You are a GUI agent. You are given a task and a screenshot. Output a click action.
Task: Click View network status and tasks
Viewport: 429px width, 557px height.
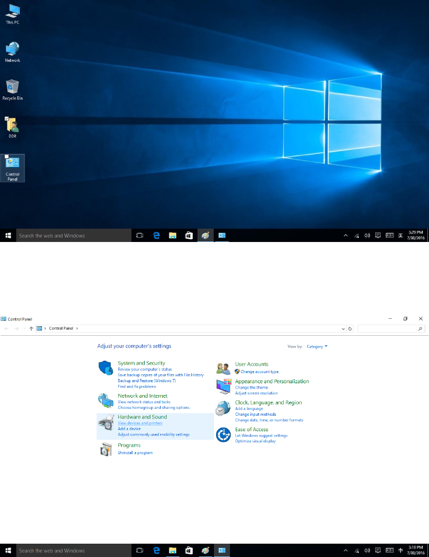(x=144, y=402)
